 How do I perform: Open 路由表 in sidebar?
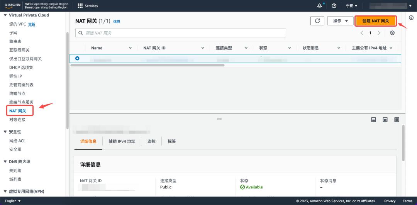point(15,41)
